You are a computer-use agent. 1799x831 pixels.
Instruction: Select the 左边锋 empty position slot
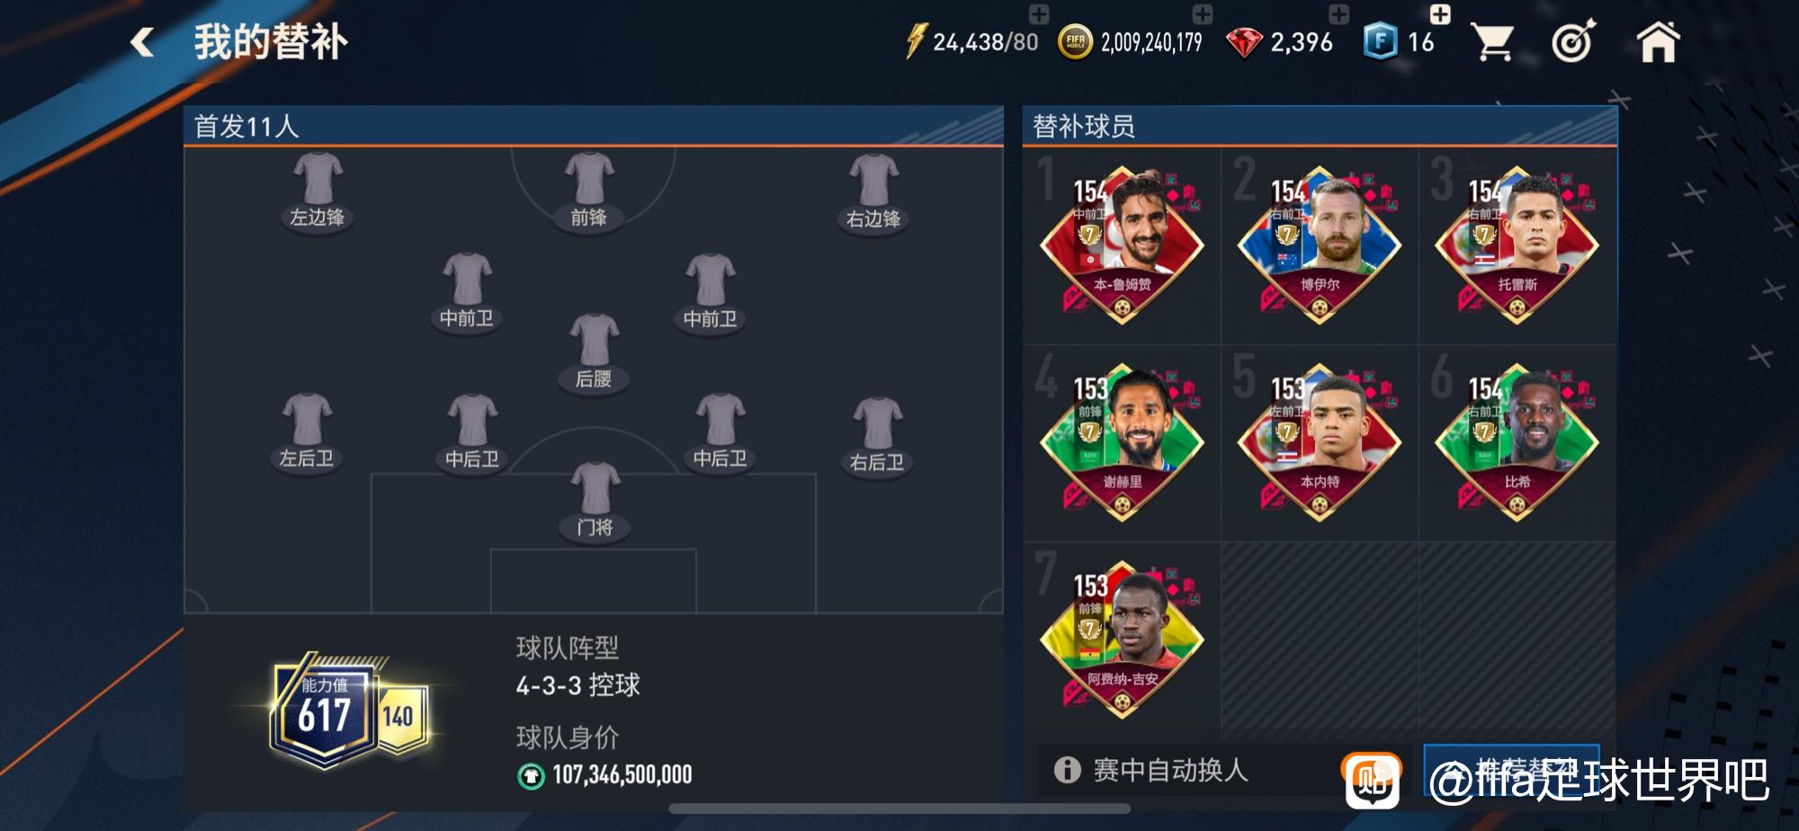point(318,191)
